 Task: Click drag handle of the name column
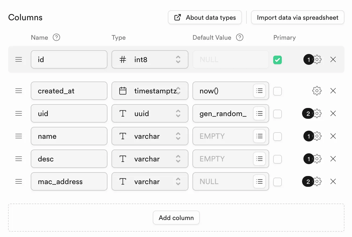click(x=19, y=136)
